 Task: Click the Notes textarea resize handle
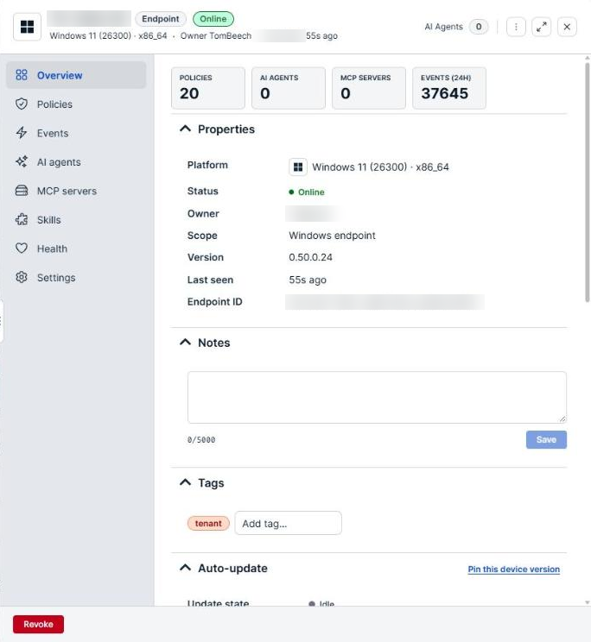click(x=562, y=419)
